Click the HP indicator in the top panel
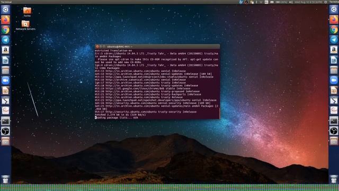This screenshot has height=191, width=339. pos(241,2)
